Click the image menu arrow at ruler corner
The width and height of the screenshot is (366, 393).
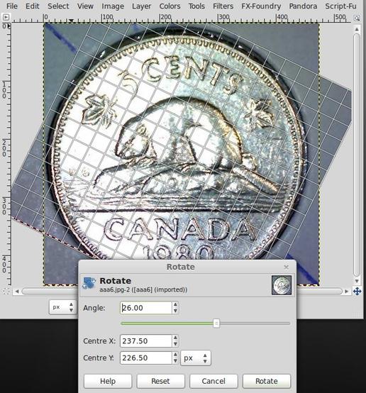6,17
